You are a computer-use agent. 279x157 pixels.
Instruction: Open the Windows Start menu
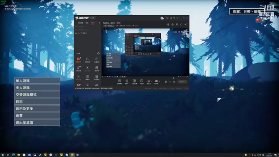[2, 155]
